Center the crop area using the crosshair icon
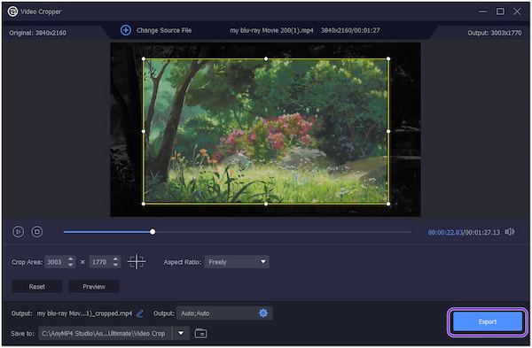 (137, 261)
